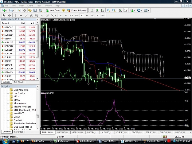Click the Windows Start button
Screen dimensions: 192x144
pos(5,141)
